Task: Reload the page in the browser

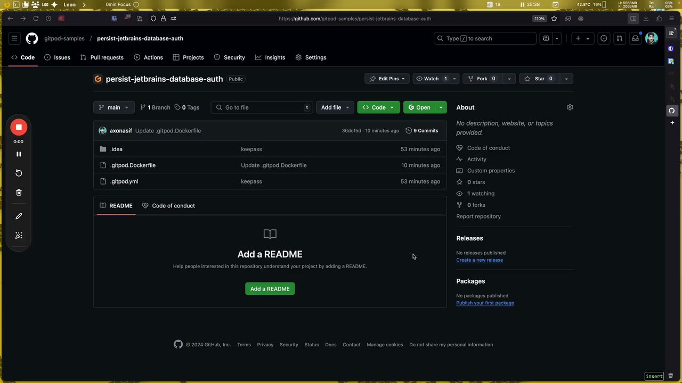Action: coord(36,19)
